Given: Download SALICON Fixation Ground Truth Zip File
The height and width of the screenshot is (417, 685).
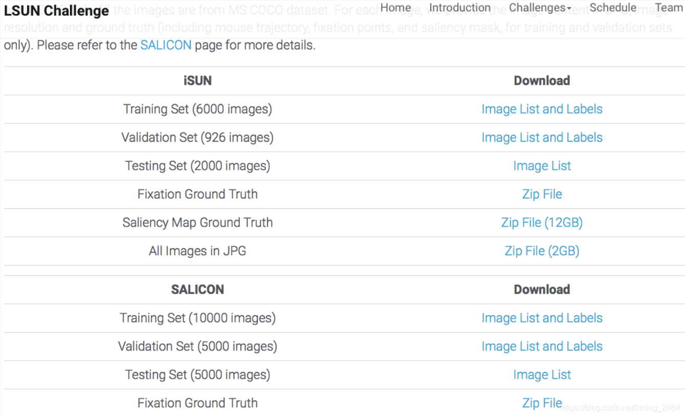Looking at the screenshot, I should (542, 403).
